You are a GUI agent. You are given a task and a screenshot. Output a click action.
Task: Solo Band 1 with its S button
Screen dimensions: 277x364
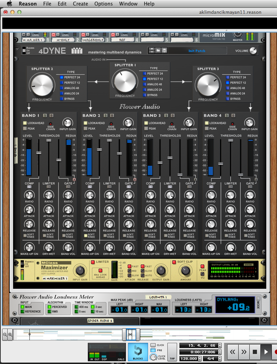click(x=45, y=115)
